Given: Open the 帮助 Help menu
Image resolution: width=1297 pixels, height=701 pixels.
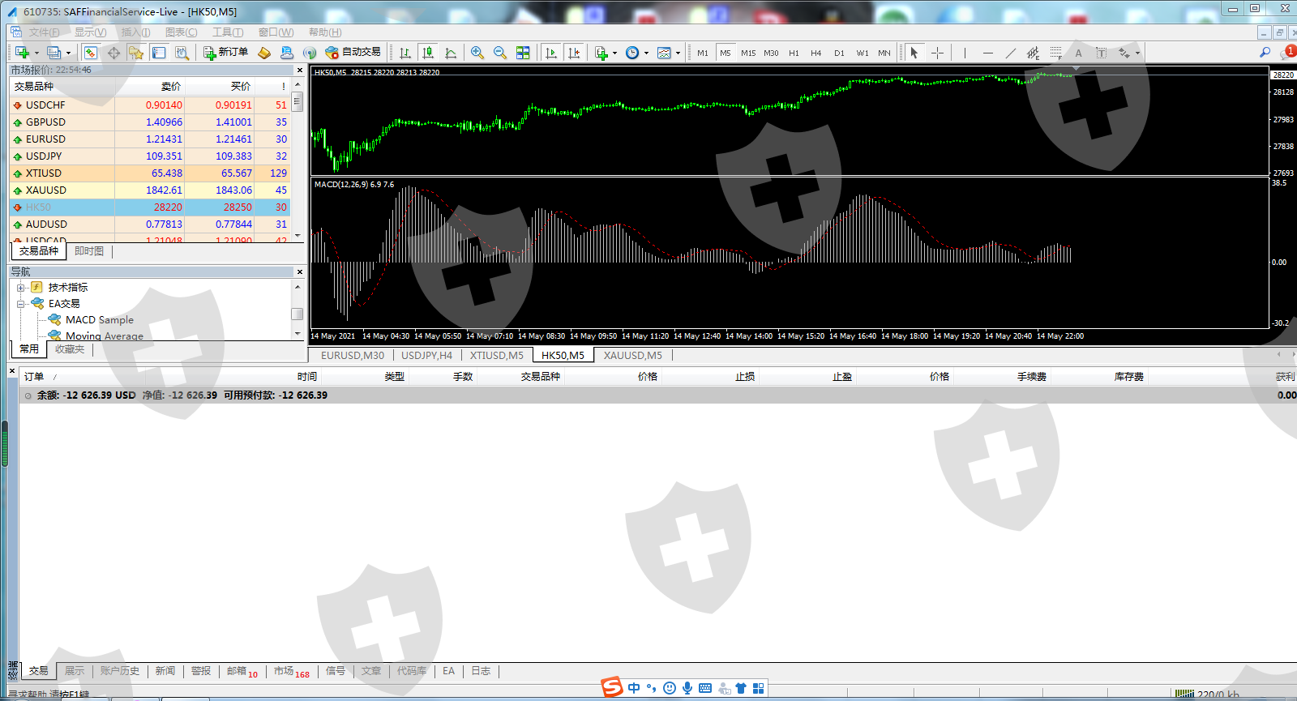Looking at the screenshot, I should click(x=325, y=32).
